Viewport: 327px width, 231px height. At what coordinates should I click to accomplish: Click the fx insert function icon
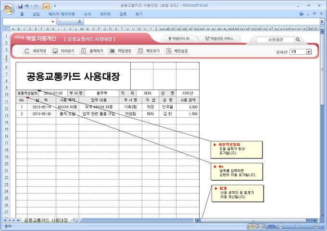point(79,22)
